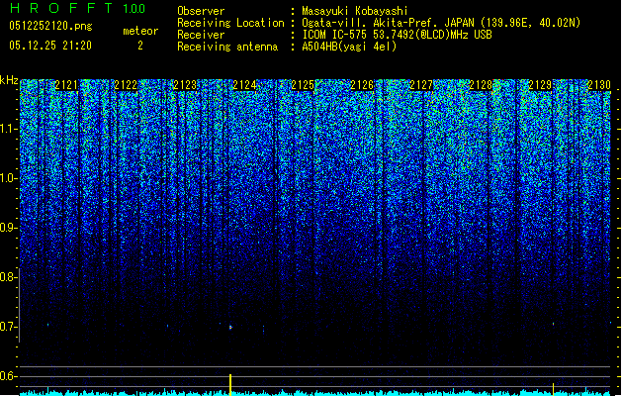Click the HROFFT 1.0.0 title text

pos(78,8)
